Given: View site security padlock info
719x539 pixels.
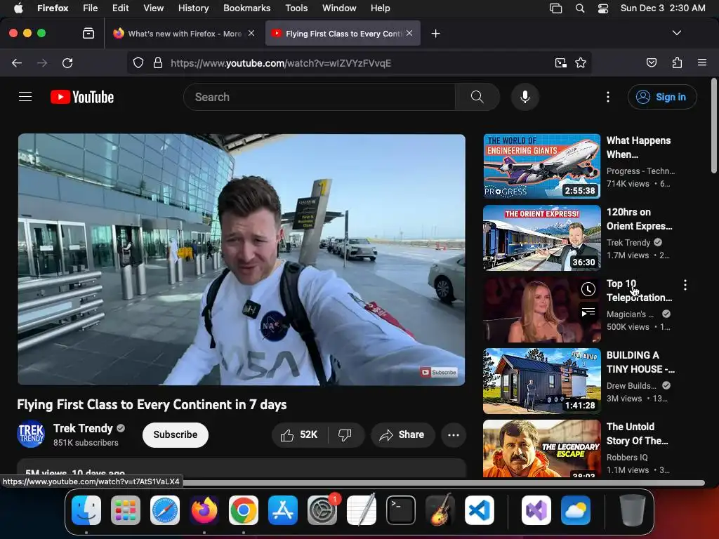Looking at the screenshot, I should tap(158, 62).
